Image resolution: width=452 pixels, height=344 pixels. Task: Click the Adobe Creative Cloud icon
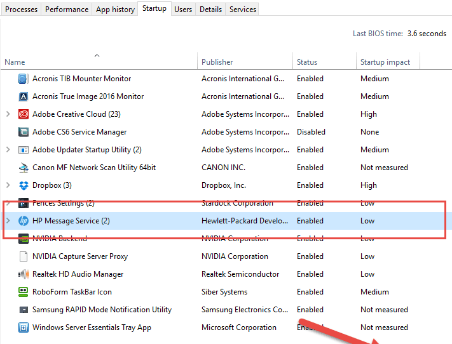click(24, 114)
